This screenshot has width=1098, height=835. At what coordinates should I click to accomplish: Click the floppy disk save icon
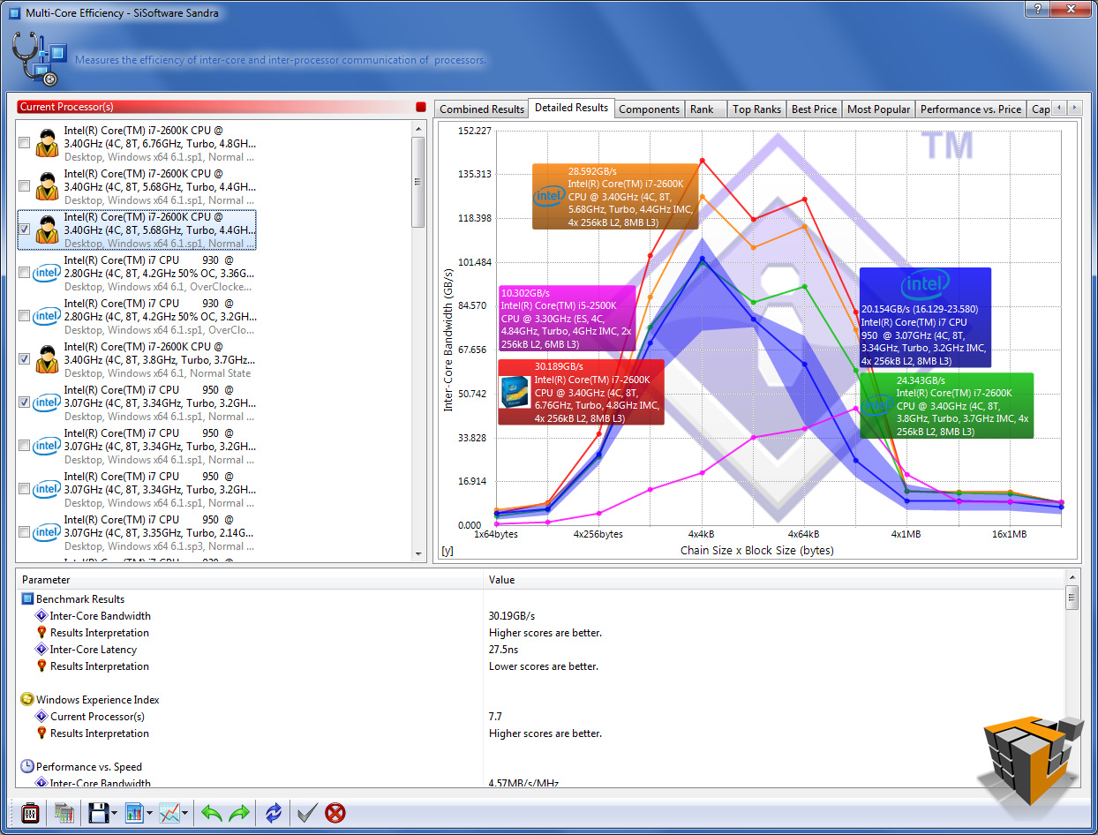[x=97, y=813]
